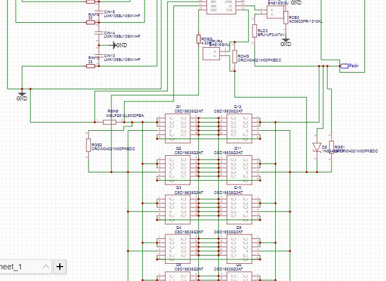This screenshot has width=386, height=281.
Task: Select the Q9 MOSFET component body
Action: coord(239,249)
